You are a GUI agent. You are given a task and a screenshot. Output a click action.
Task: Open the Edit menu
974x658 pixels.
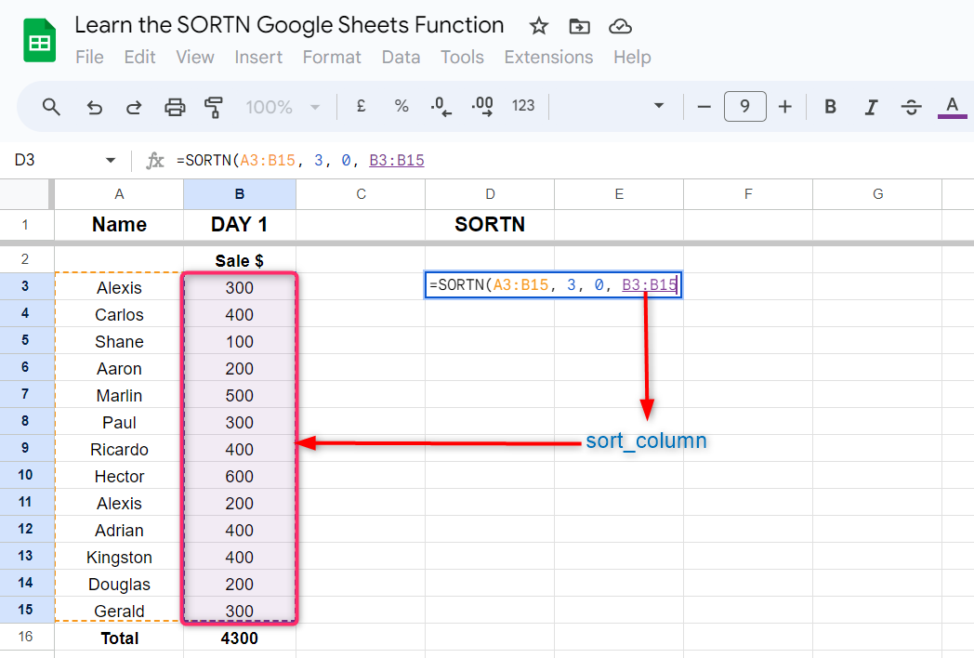coord(139,58)
